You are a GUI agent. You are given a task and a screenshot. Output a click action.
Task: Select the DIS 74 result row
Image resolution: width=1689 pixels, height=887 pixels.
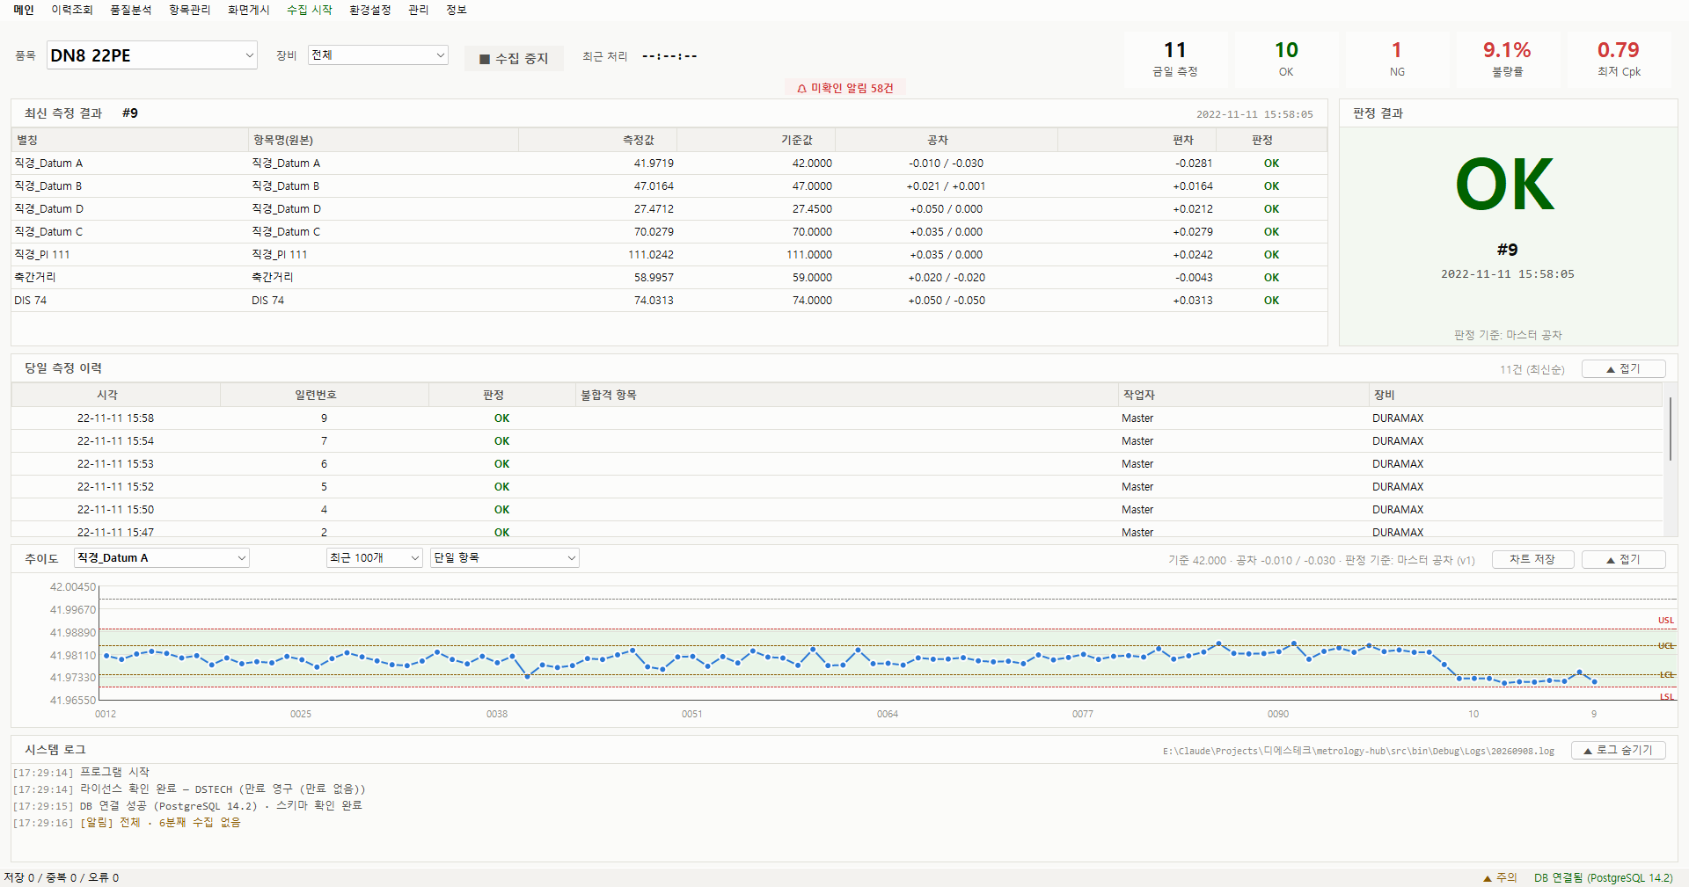669,301
